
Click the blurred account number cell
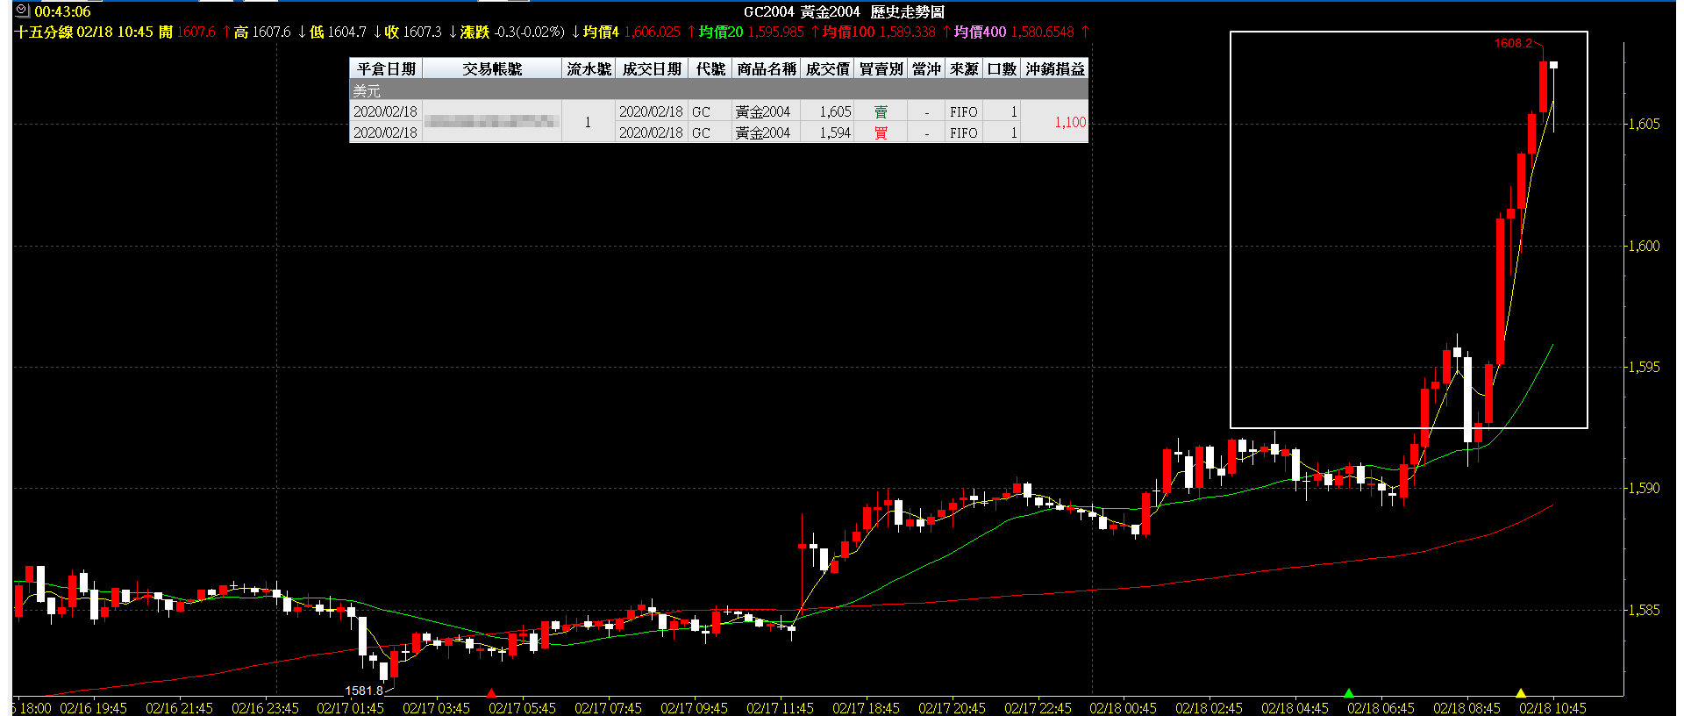click(492, 122)
